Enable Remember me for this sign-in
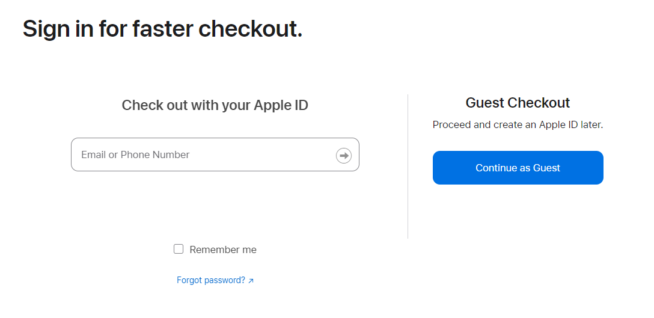The image size is (654, 318). pos(179,249)
